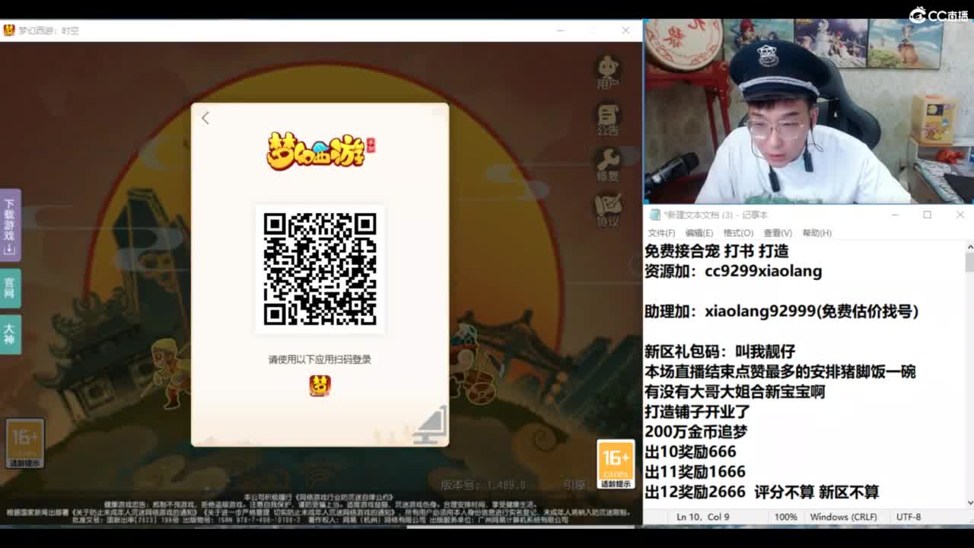
Task: Go back with the login arrow
Action: click(205, 118)
